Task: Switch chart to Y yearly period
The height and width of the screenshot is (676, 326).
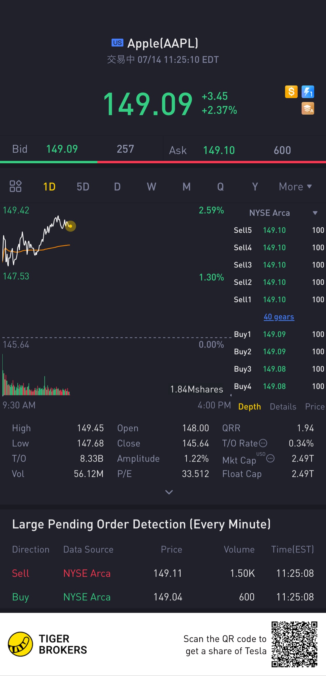Action: point(255,187)
